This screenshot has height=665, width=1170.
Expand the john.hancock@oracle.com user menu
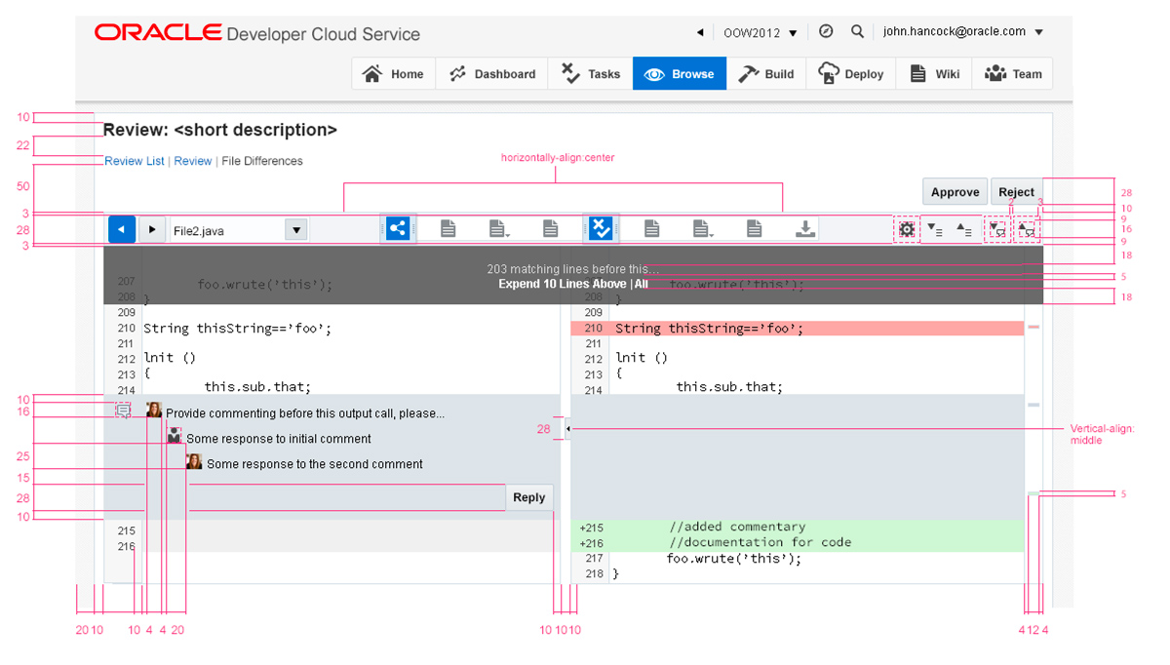1038,32
